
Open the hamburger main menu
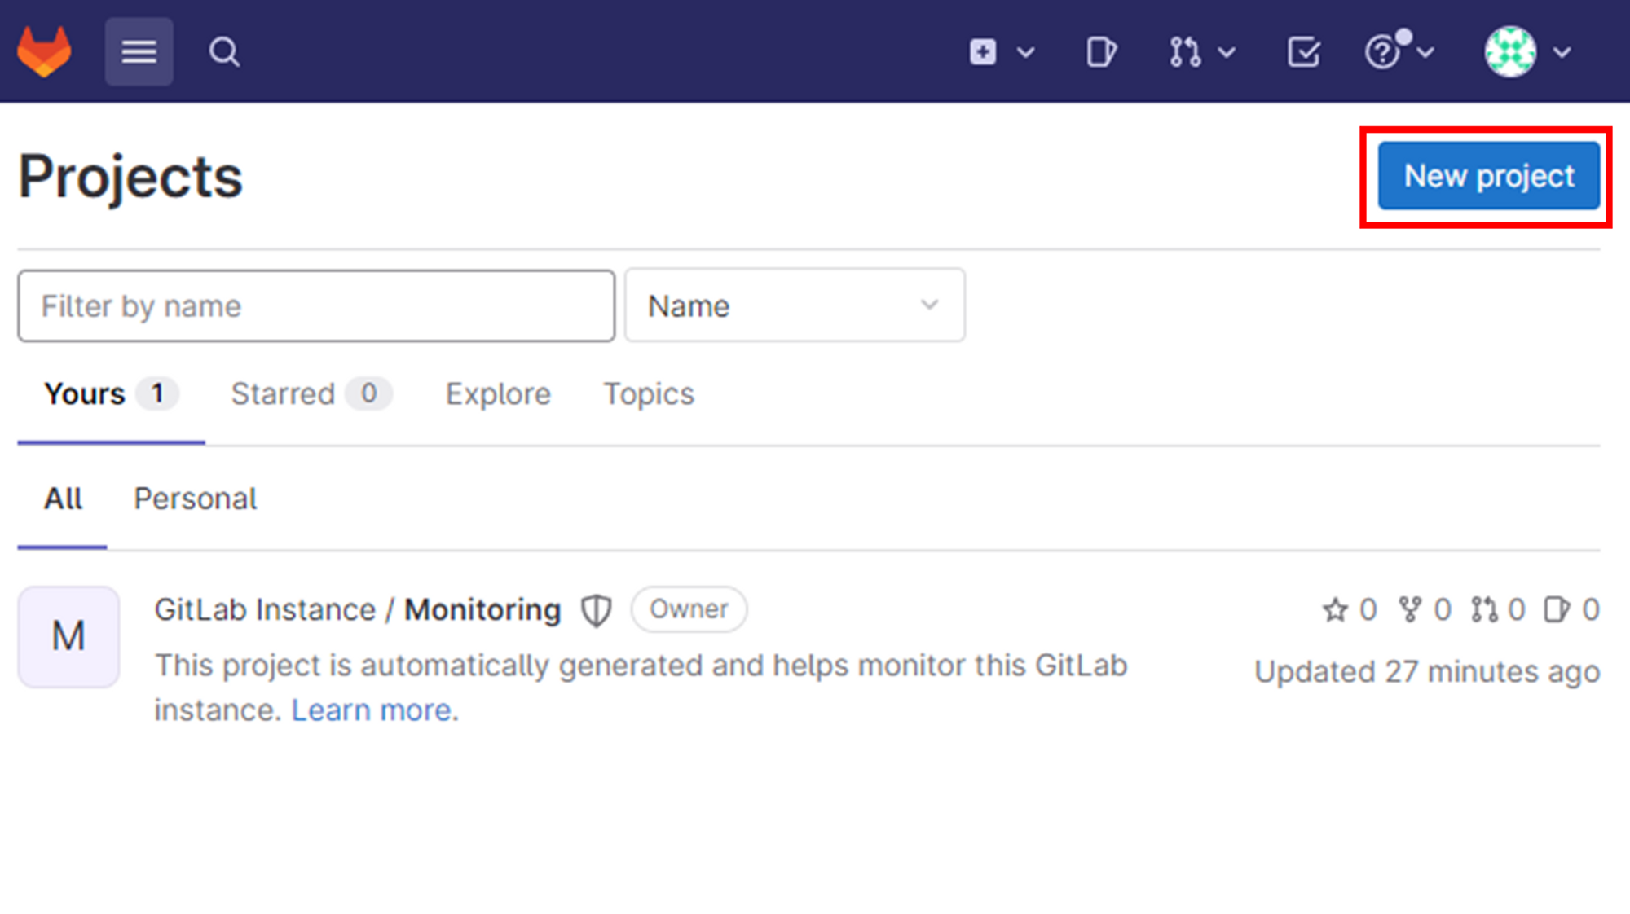tap(139, 51)
